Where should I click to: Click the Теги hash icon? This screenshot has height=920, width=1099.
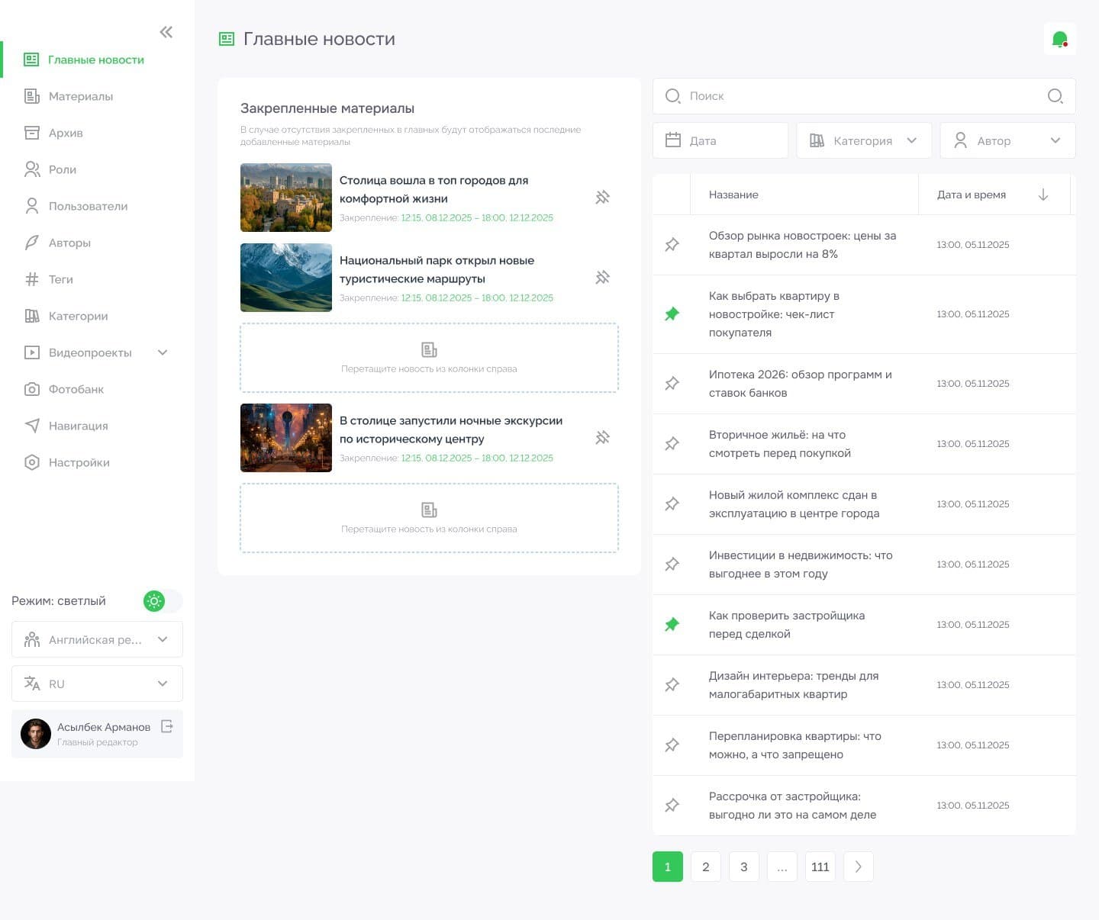pyautogui.click(x=32, y=279)
